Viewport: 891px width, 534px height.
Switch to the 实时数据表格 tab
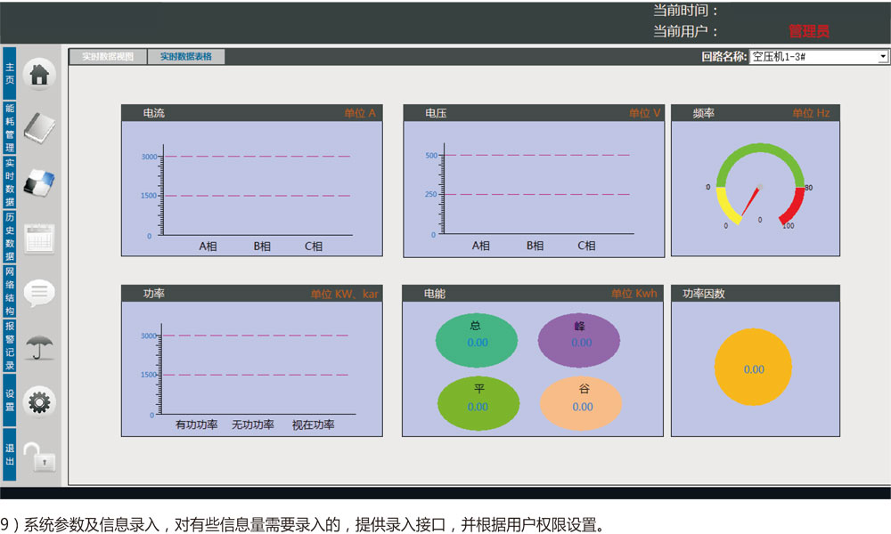coord(186,57)
